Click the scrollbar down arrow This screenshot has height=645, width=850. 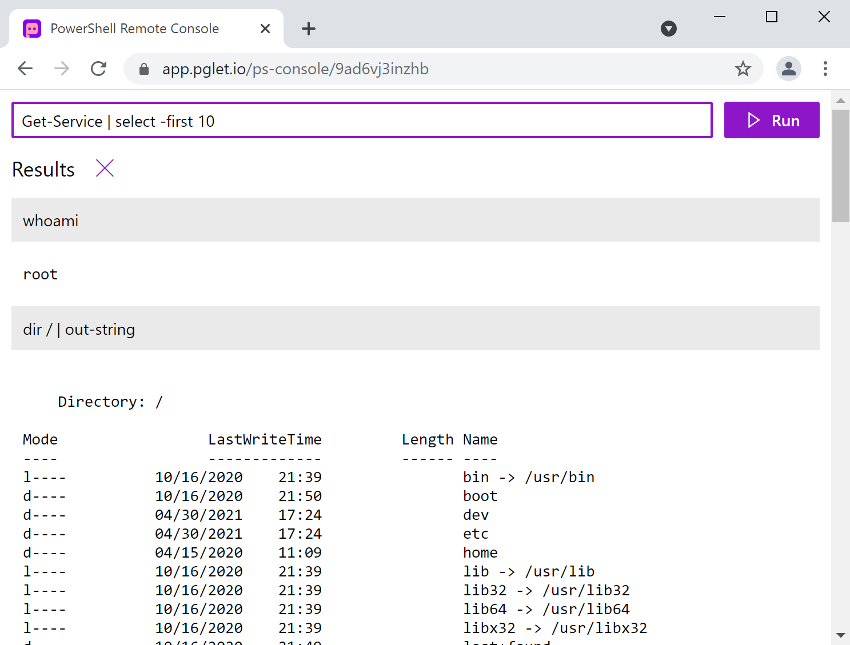point(840,635)
